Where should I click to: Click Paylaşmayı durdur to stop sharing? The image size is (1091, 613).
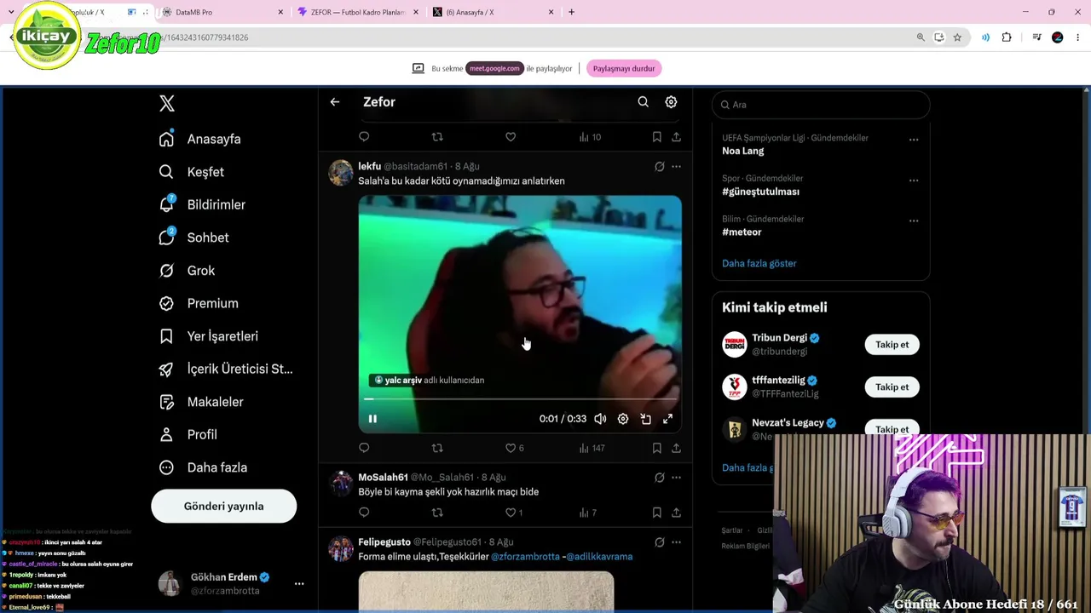click(624, 69)
